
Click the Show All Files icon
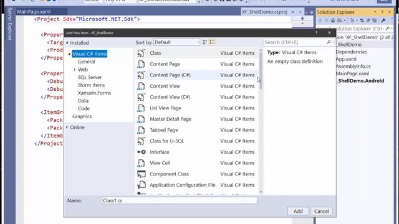[x=375, y=21]
